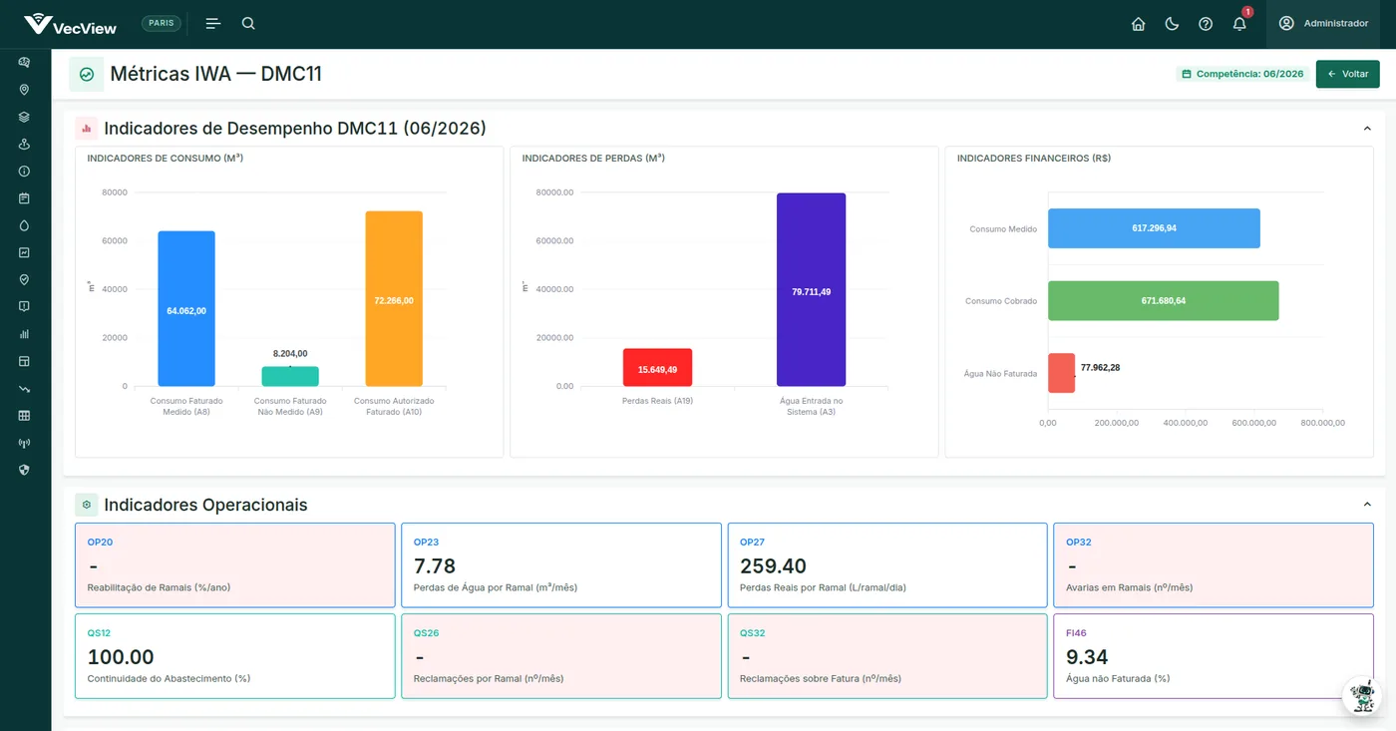Click the red Perdas Reais bar
The width and height of the screenshot is (1396, 731).
pyautogui.click(x=658, y=367)
